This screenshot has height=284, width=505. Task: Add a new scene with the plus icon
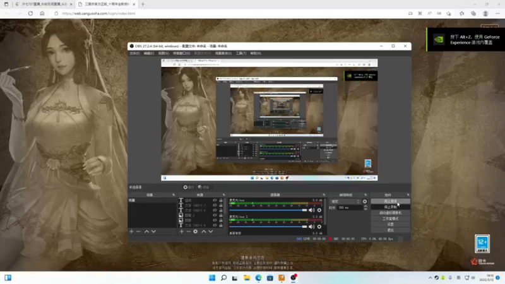tap(131, 232)
